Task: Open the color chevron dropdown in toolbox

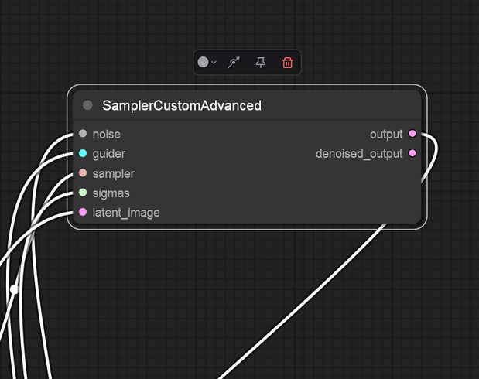Action: 214,63
